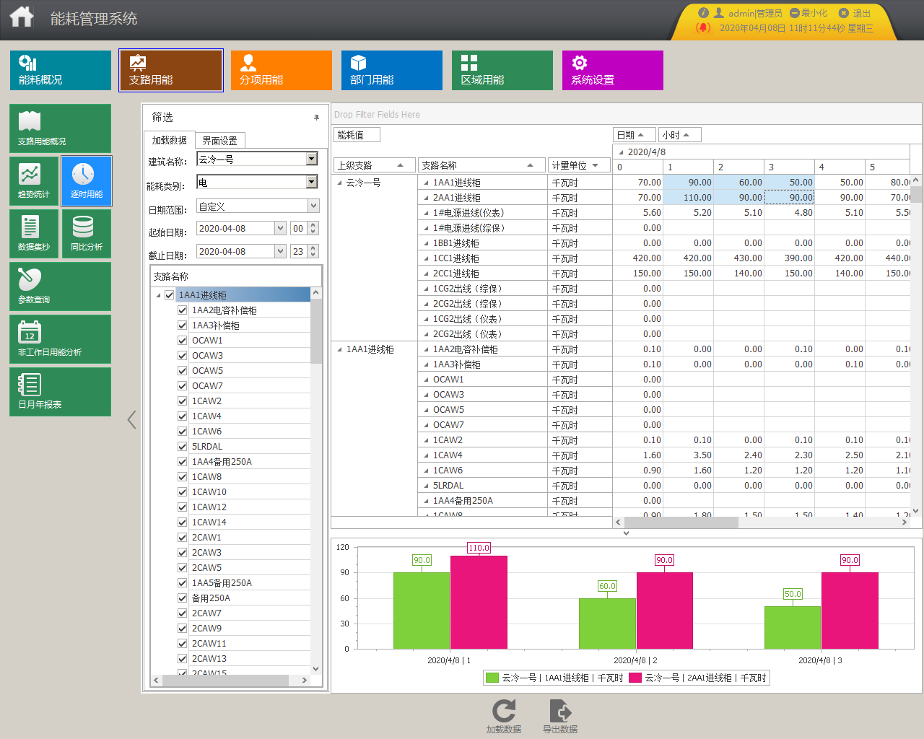This screenshot has height=739, width=924.
Task: Open the home icon in the header
Action: (x=22, y=17)
